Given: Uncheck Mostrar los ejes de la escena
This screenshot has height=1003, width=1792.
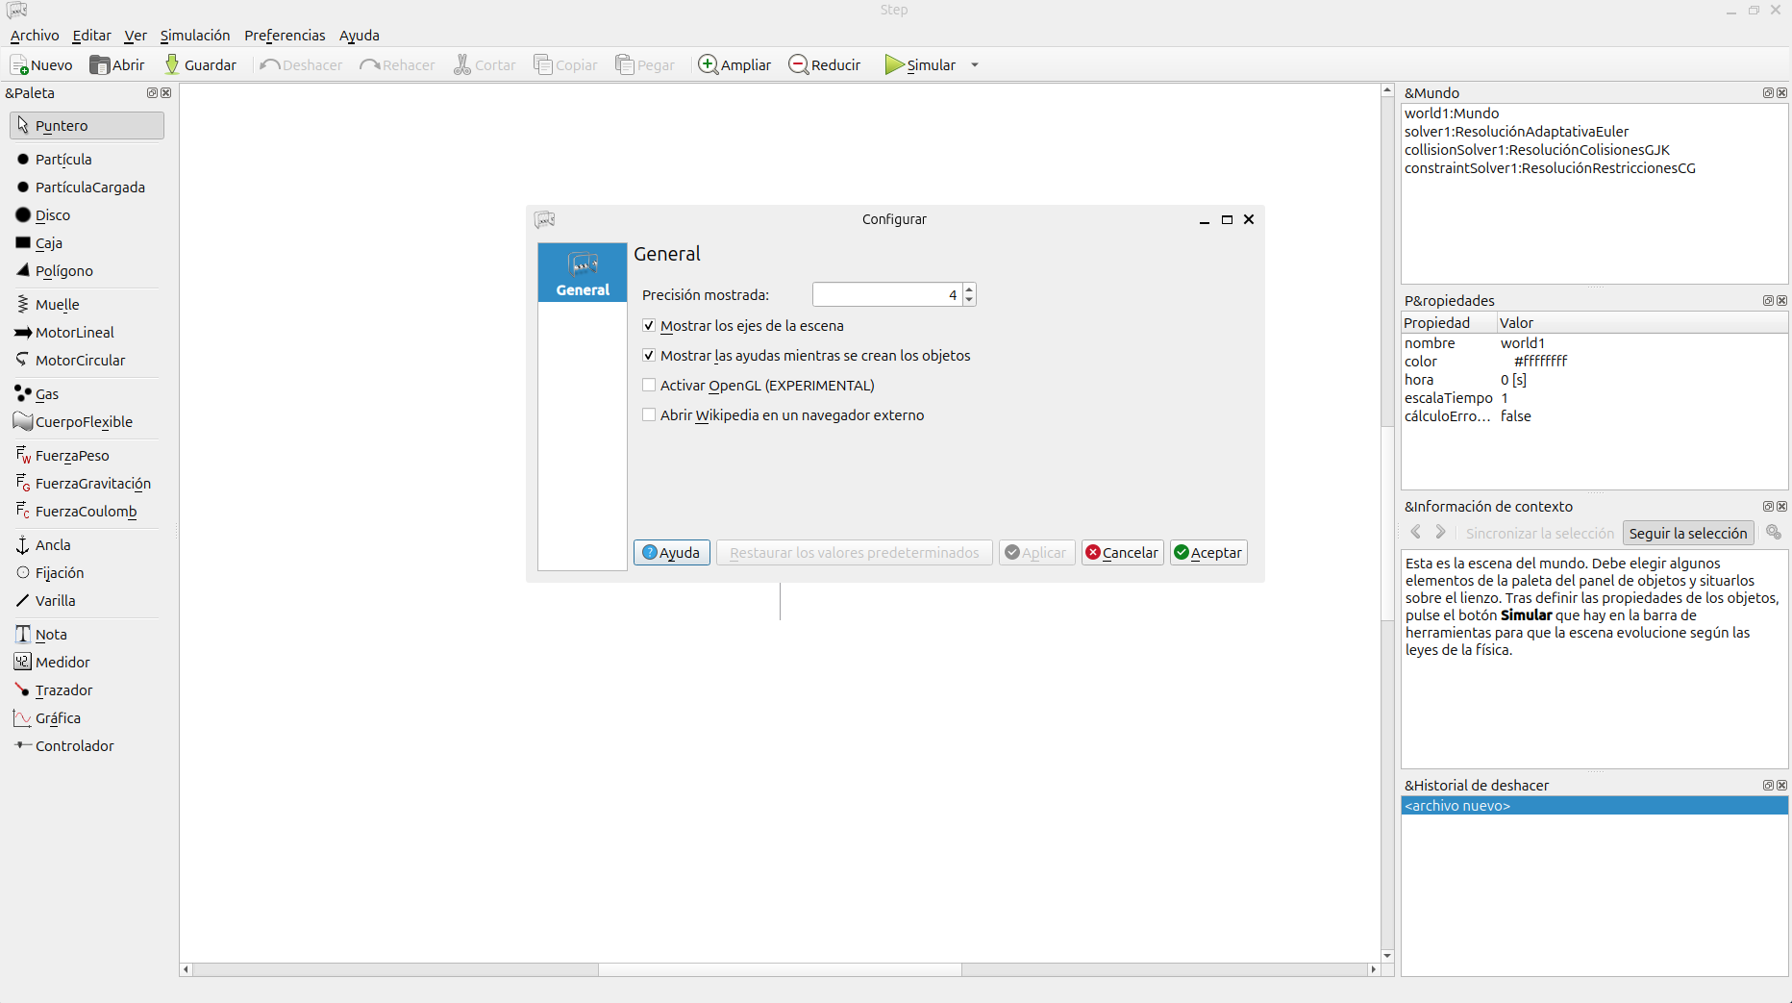Looking at the screenshot, I should click(649, 326).
